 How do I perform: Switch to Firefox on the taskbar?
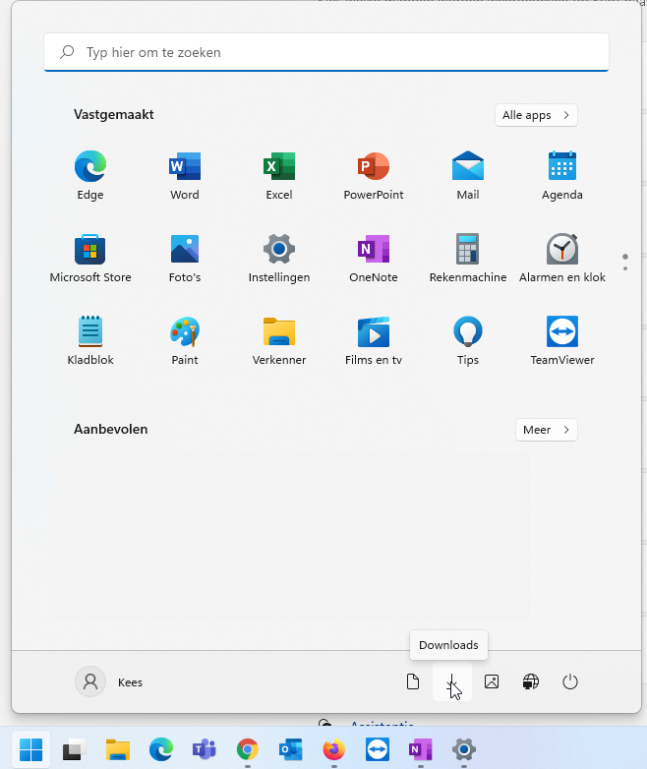334,749
